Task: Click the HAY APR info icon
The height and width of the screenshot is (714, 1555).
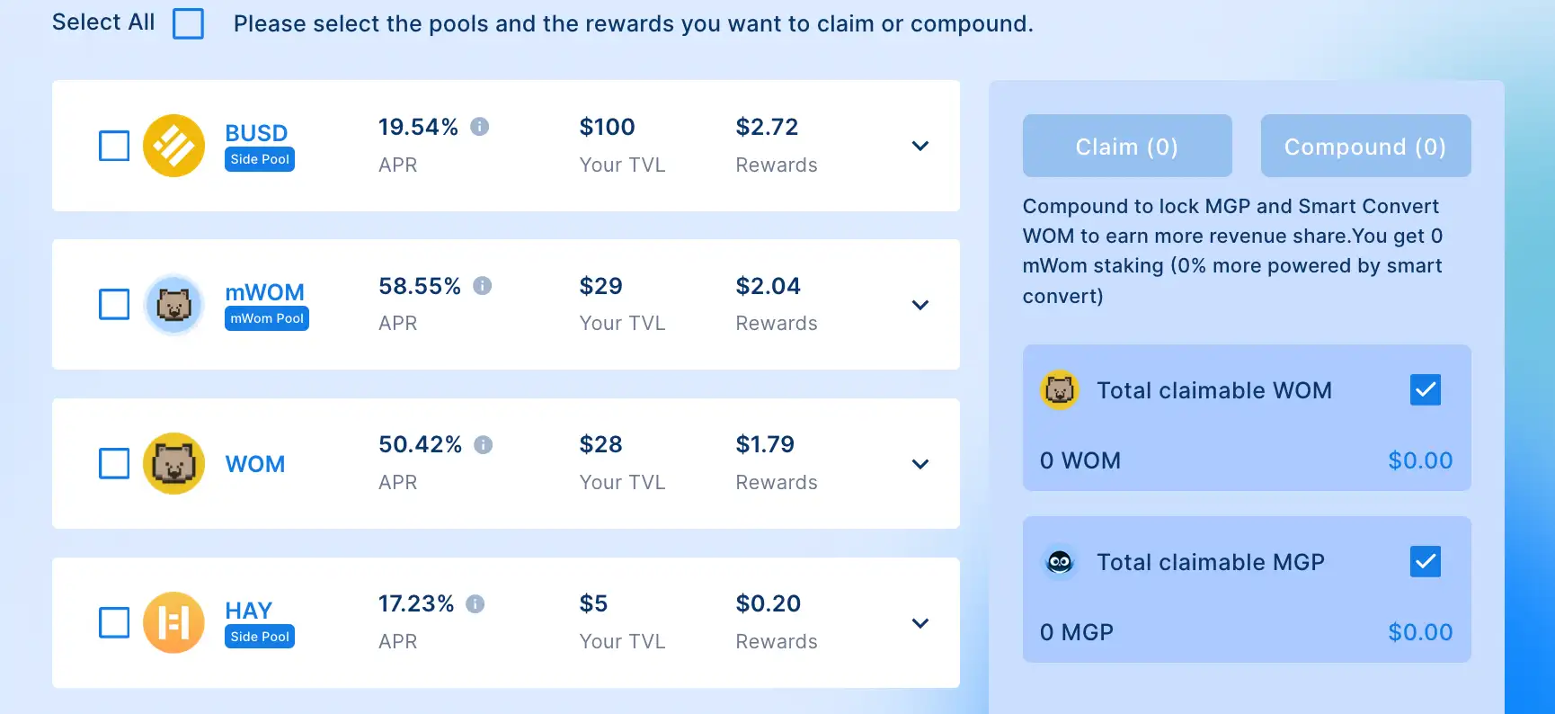Action: click(x=475, y=604)
